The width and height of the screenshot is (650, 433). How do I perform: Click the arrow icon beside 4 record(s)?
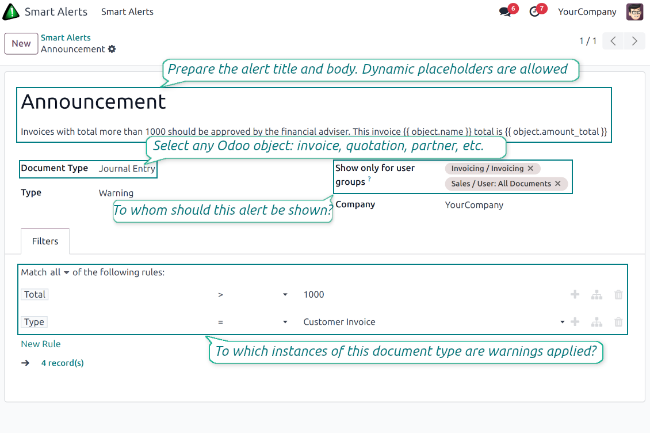[x=26, y=363]
